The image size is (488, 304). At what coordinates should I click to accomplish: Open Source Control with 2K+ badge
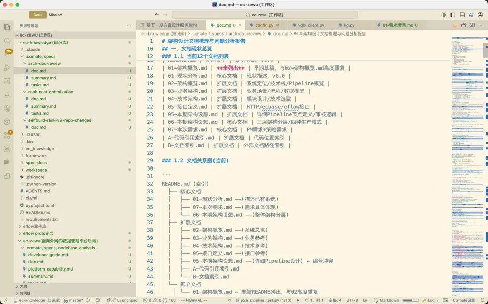[x=7, y=53]
